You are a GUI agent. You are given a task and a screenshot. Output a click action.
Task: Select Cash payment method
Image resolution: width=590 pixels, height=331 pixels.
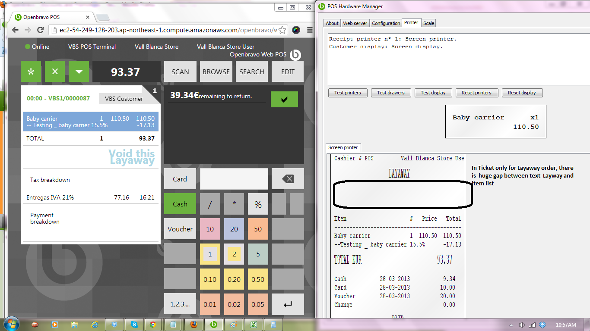pos(180,204)
